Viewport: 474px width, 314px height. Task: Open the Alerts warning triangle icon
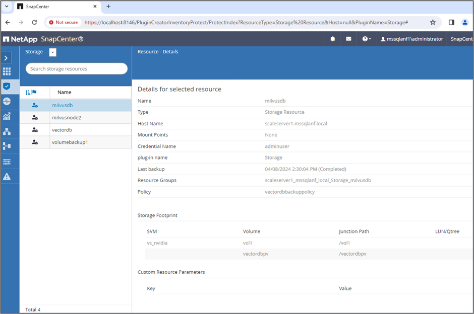[x=7, y=177]
